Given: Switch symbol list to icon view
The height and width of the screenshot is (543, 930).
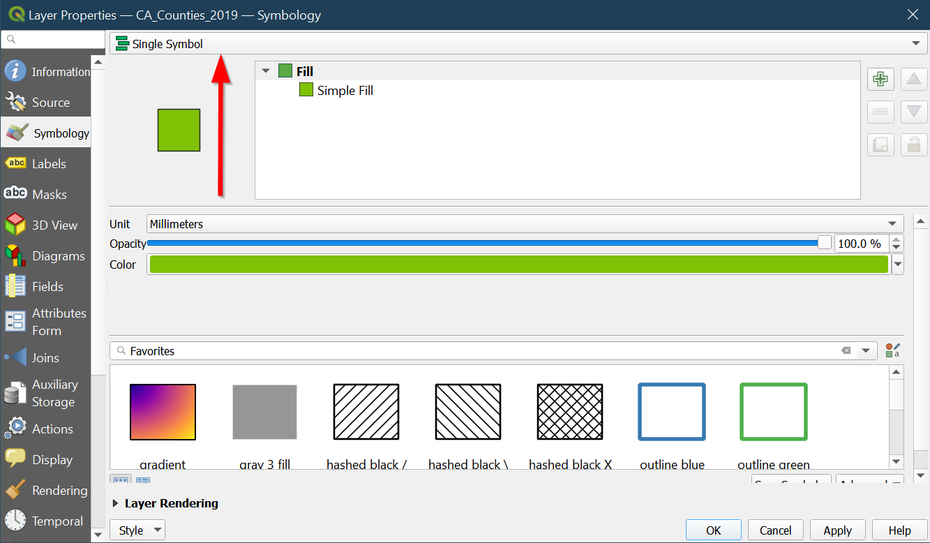Looking at the screenshot, I should click(x=121, y=481).
